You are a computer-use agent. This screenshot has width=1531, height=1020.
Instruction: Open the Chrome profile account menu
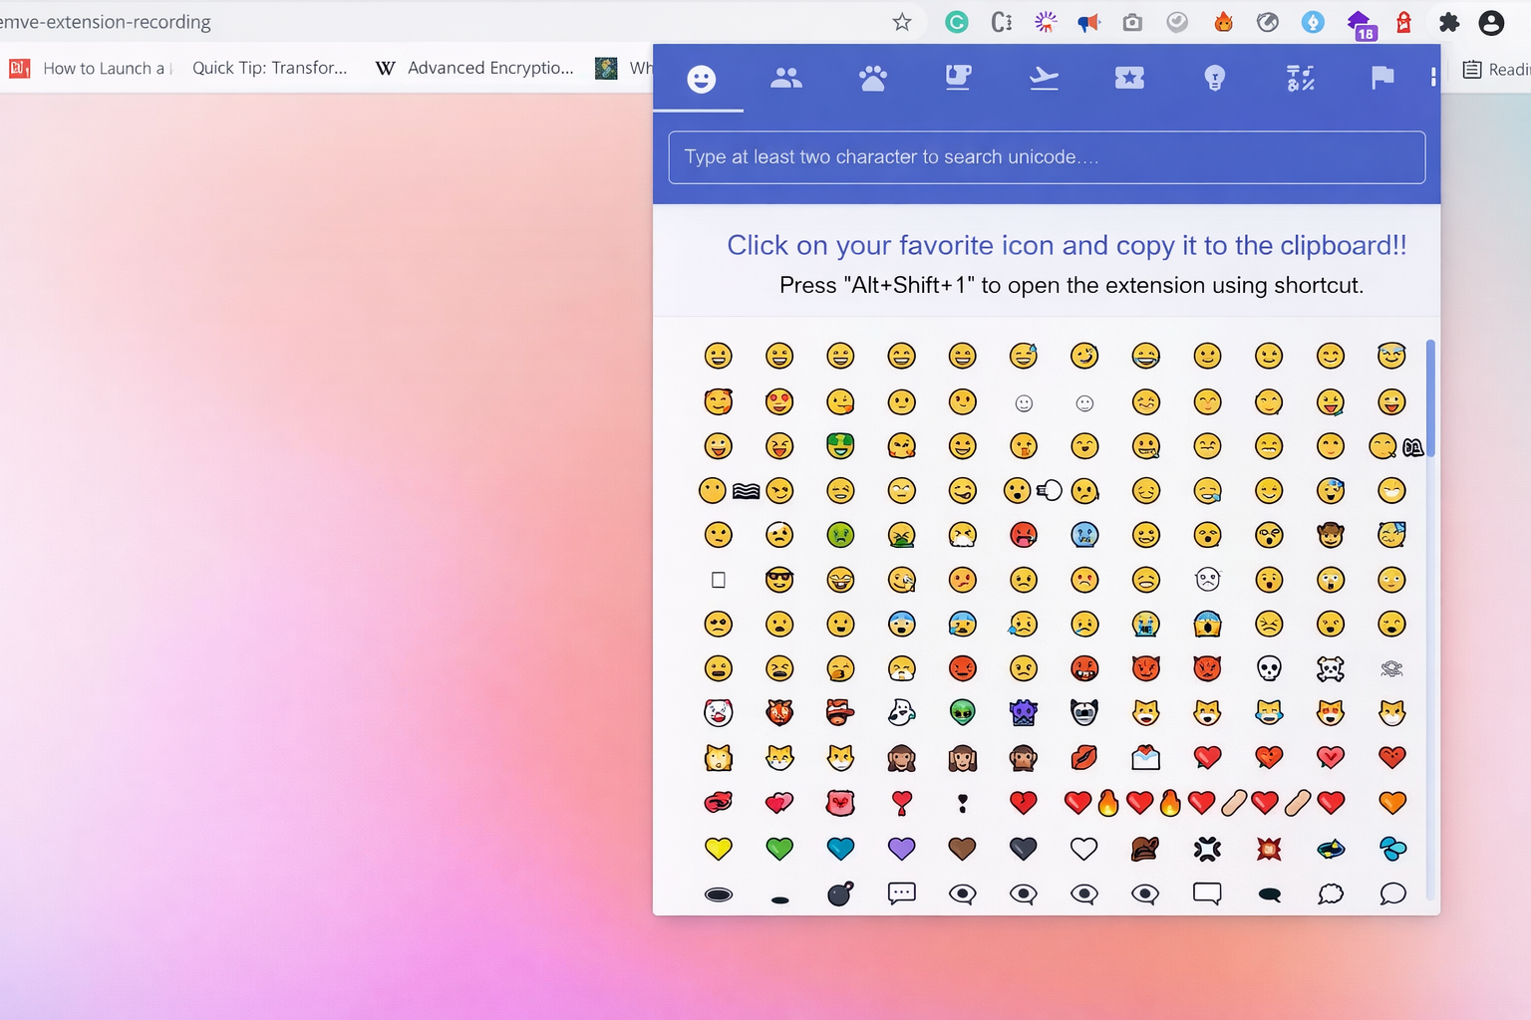coord(1491,22)
